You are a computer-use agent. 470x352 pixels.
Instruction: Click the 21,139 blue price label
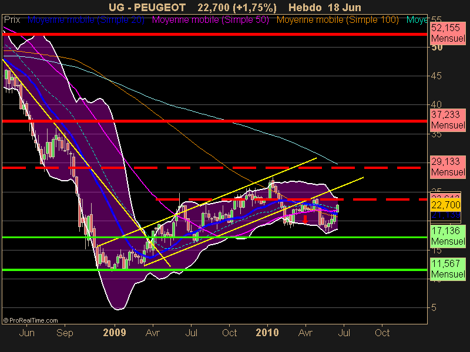pos(446,215)
